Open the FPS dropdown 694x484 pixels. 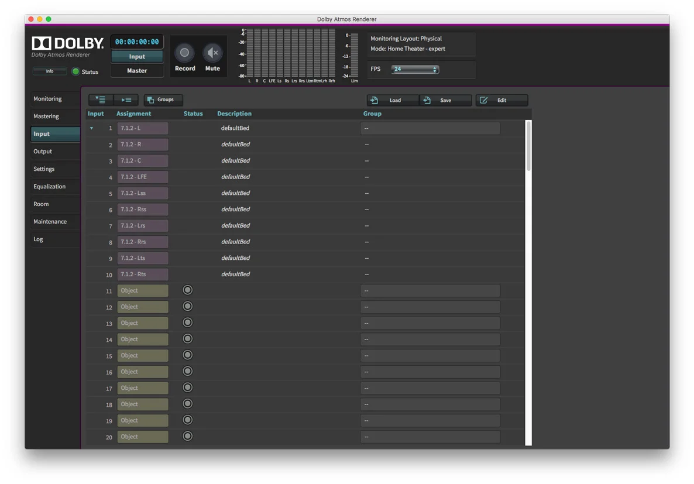click(415, 69)
